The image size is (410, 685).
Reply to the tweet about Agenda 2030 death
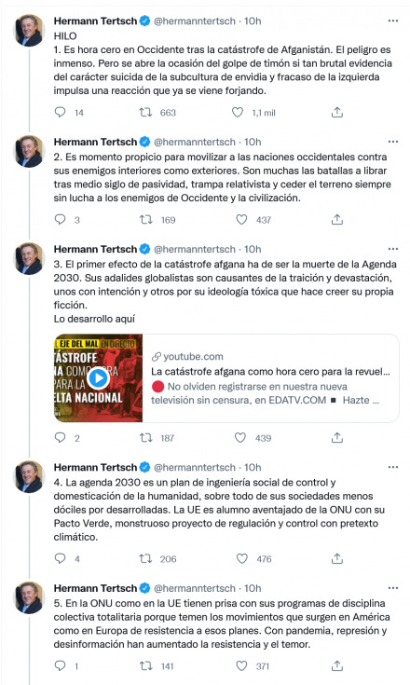[60, 437]
